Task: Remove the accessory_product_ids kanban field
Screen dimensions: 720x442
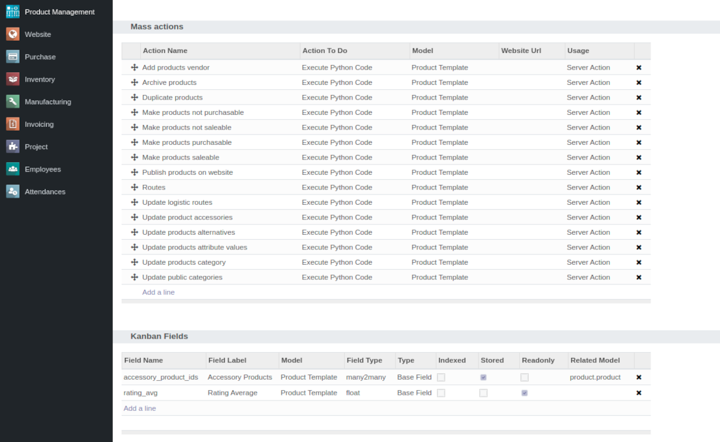Action: 638,377
